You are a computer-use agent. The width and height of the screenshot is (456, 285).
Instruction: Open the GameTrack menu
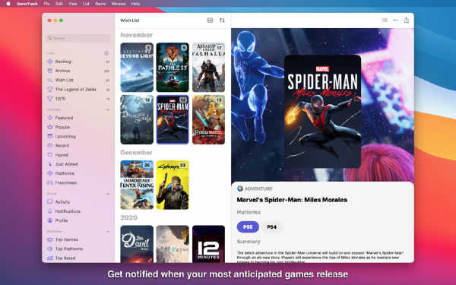(x=27, y=4)
